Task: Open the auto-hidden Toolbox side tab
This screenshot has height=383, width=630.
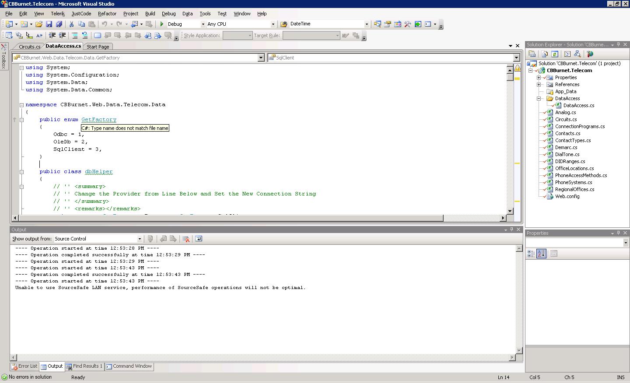Action: click(3, 56)
